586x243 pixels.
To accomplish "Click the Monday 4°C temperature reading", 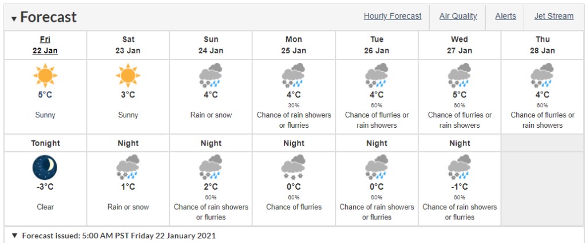I will [x=294, y=95].
